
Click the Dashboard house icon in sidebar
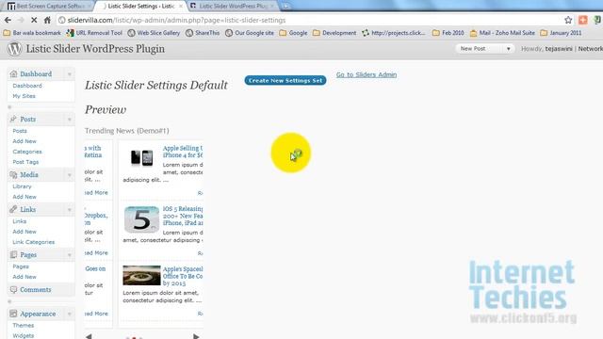[x=13, y=73]
